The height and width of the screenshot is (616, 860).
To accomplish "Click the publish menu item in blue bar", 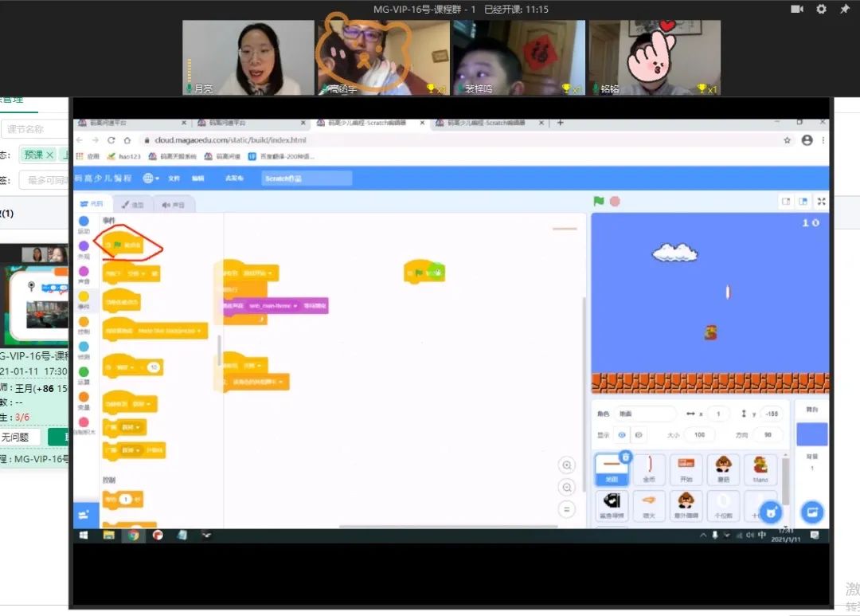I will (234, 179).
